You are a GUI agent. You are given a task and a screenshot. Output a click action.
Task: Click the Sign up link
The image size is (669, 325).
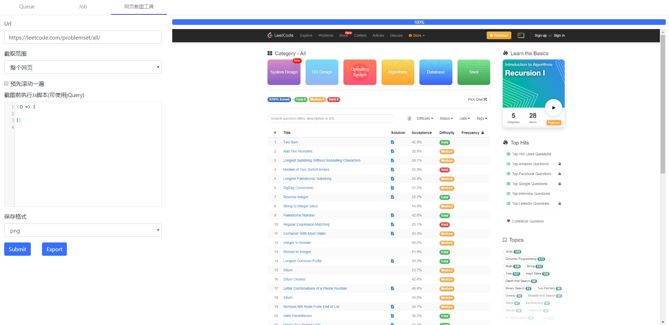point(541,35)
